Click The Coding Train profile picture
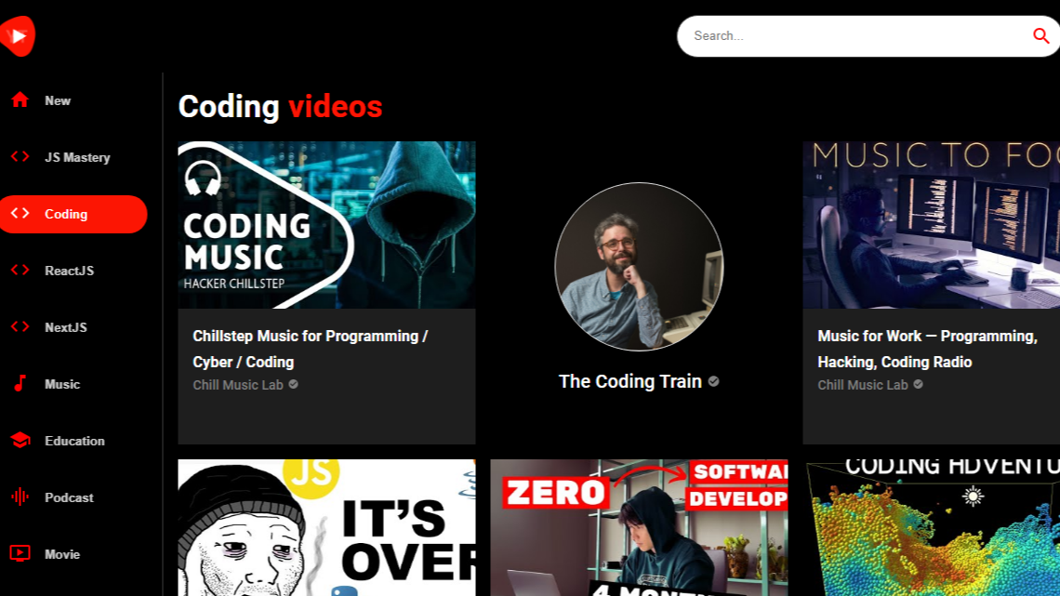The width and height of the screenshot is (1060, 596). pos(639,267)
